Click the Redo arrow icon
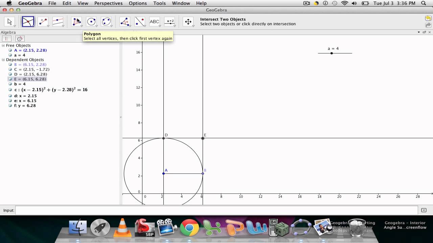The image size is (433, 243). tap(428, 25)
